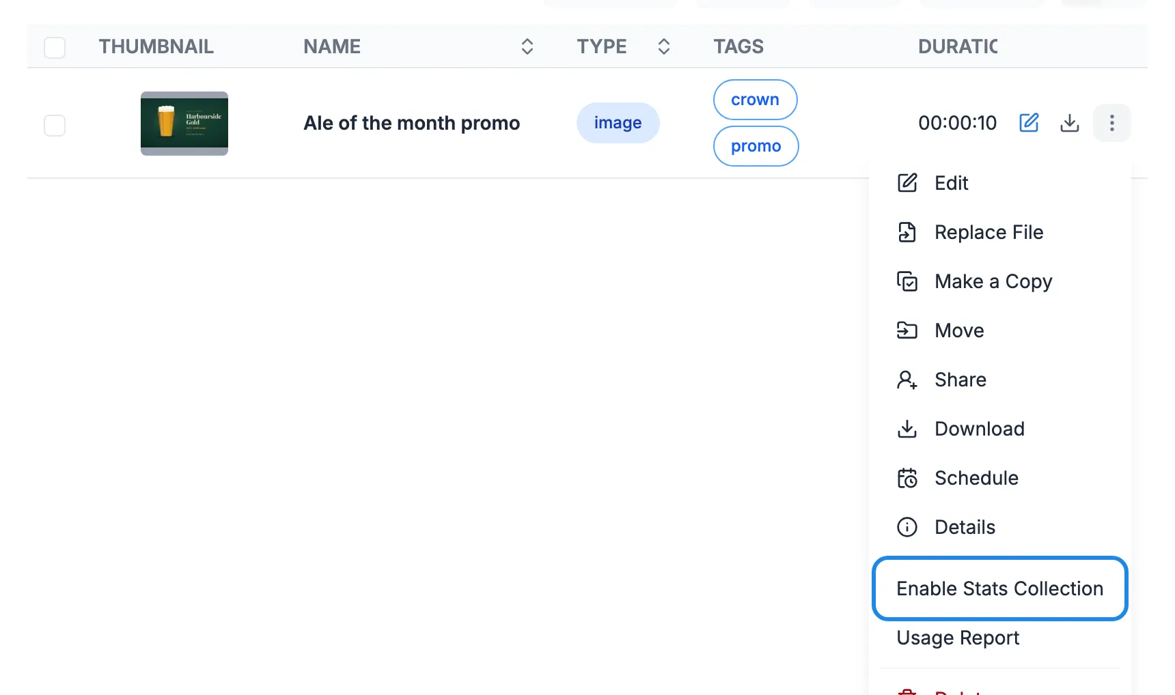Sort by Type using the column arrows
The width and height of the screenshot is (1175, 695).
(x=664, y=46)
